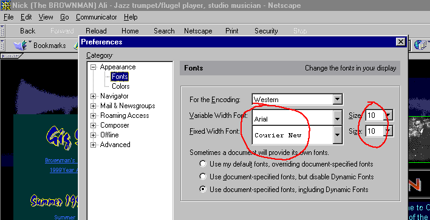Click the Search toolbar button
Viewport: 430px width, 220px height.
tap(164, 31)
